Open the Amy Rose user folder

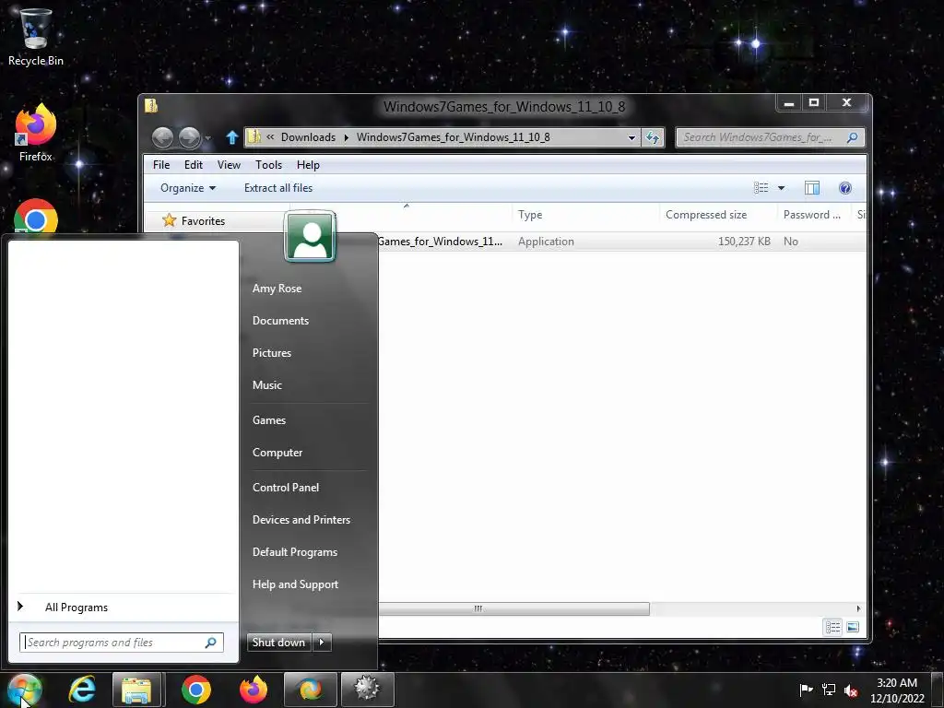click(277, 289)
